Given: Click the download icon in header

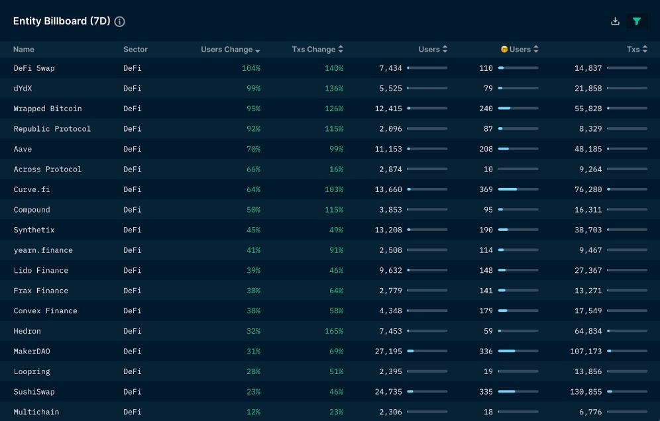Looking at the screenshot, I should [x=615, y=21].
